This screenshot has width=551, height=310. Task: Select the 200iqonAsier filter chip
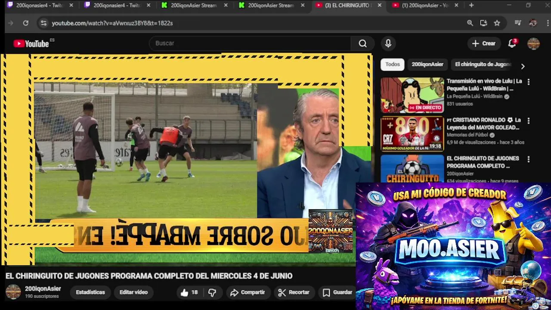[427, 64]
